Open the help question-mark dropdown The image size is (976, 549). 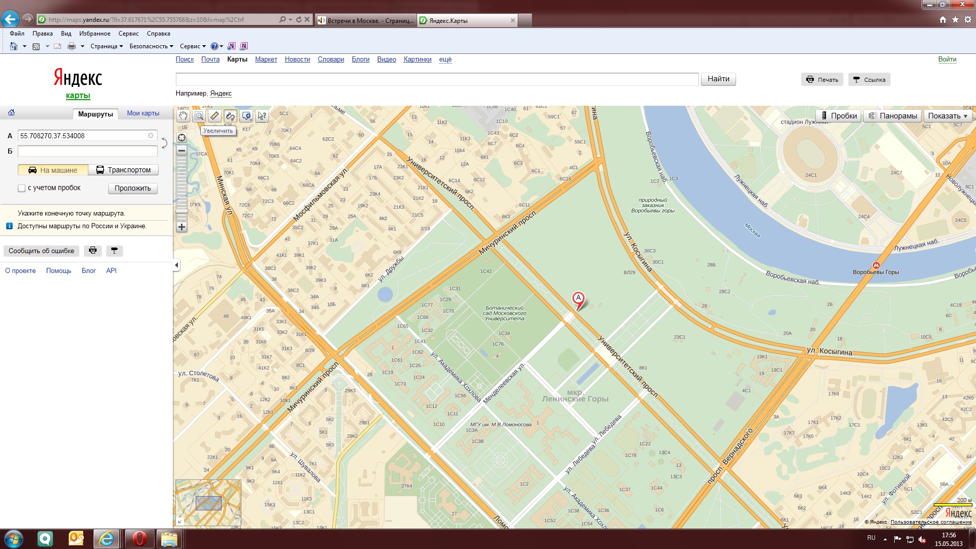coord(218,46)
